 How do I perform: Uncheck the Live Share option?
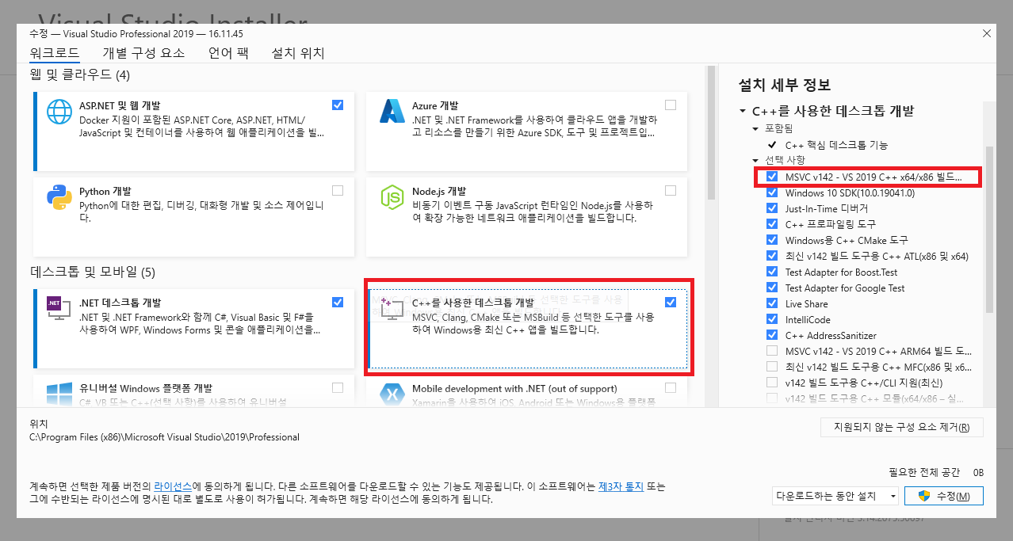[772, 303]
